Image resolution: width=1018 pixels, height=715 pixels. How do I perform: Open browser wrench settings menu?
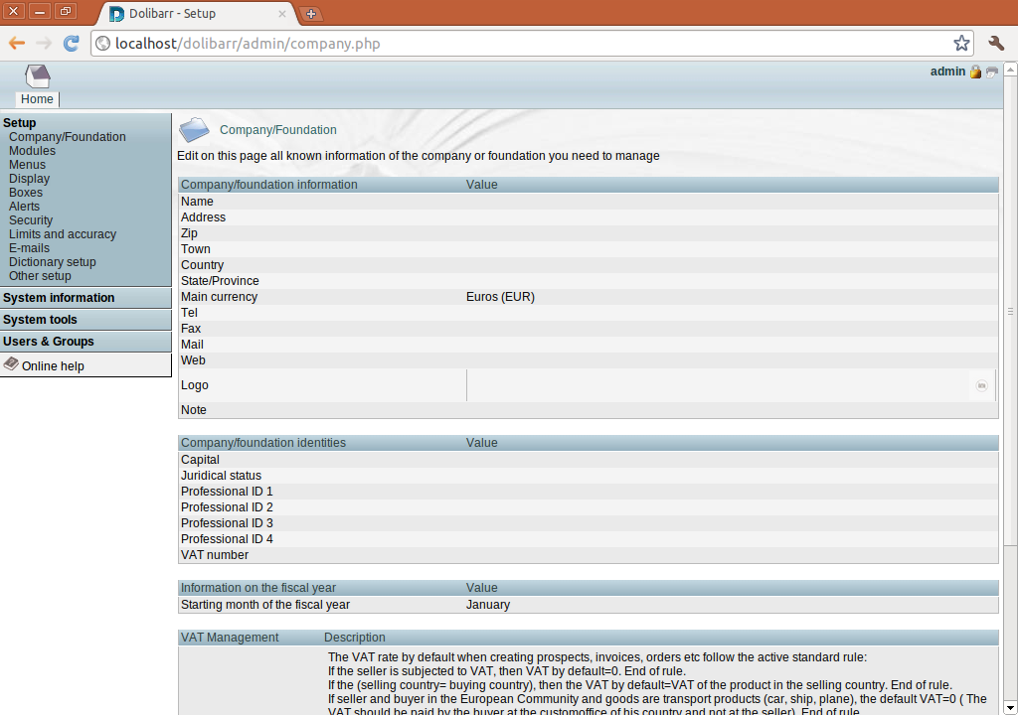pos(996,44)
